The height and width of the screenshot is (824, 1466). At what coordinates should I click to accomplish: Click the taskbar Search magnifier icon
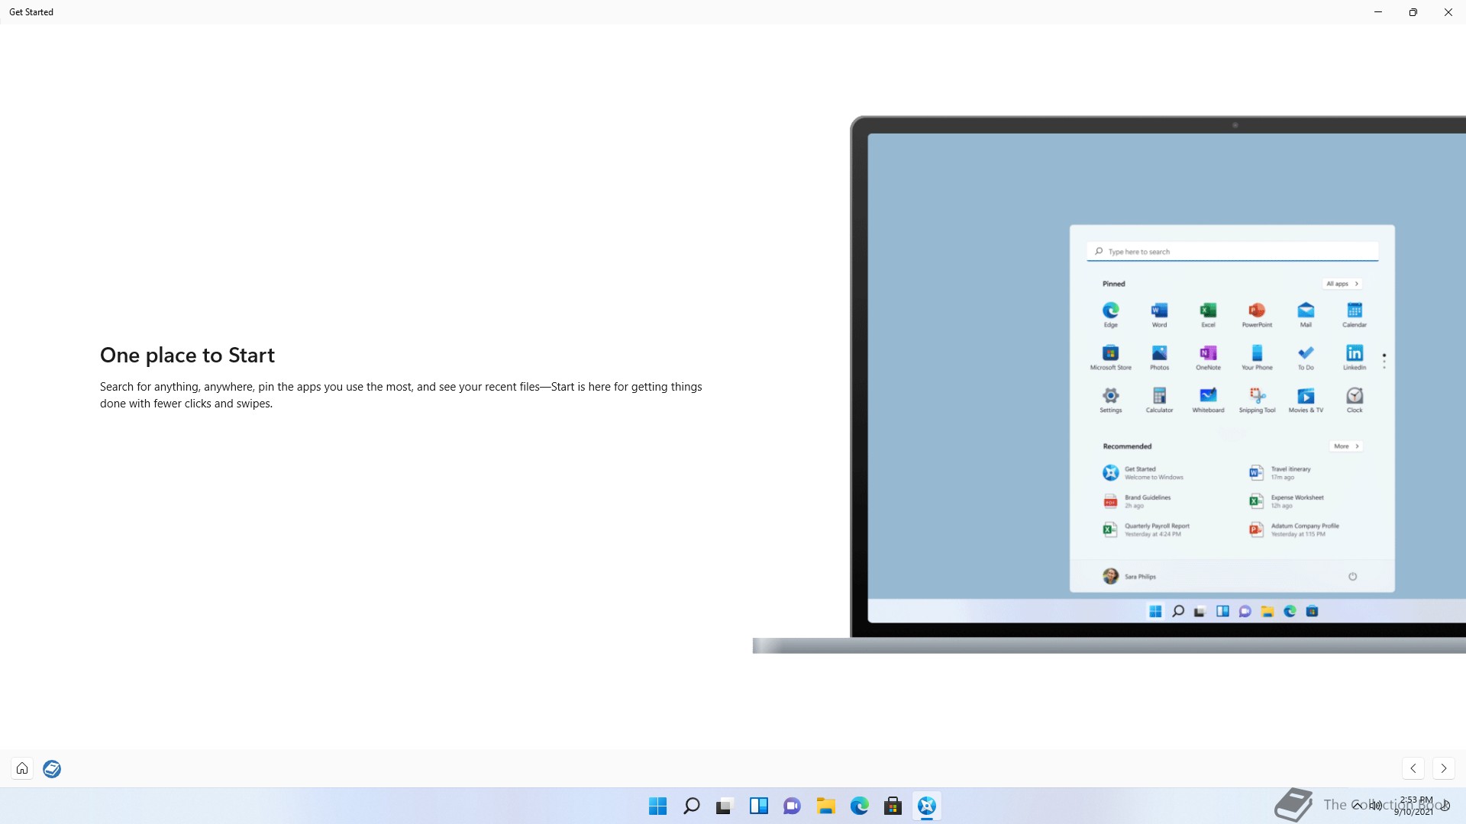click(x=692, y=806)
